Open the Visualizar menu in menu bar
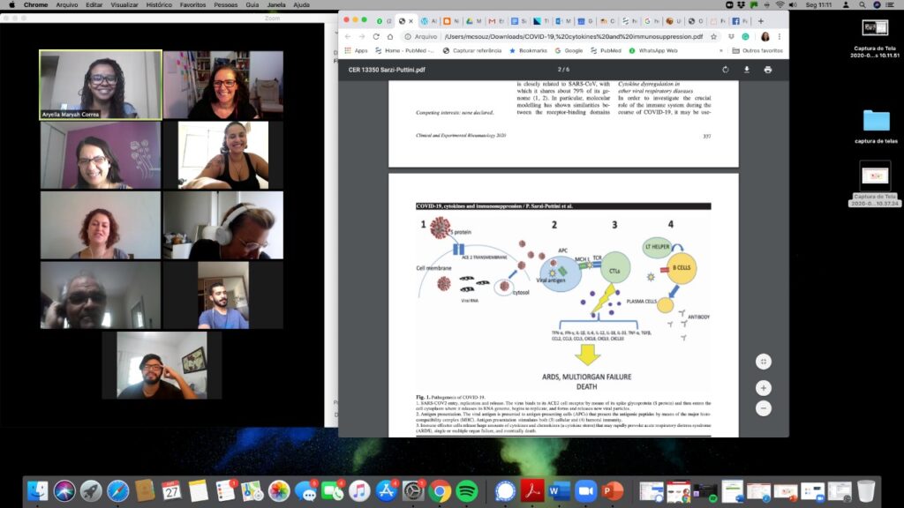 click(124, 4)
